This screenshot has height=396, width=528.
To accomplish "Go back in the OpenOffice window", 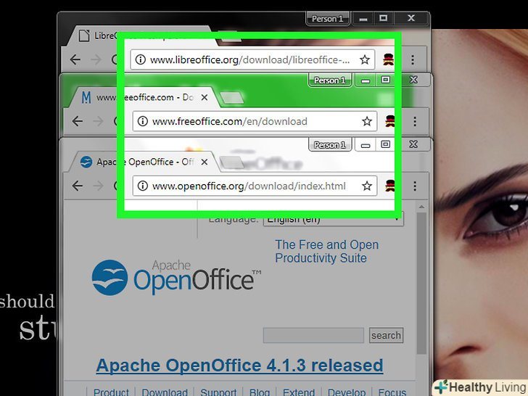I will click(x=78, y=186).
